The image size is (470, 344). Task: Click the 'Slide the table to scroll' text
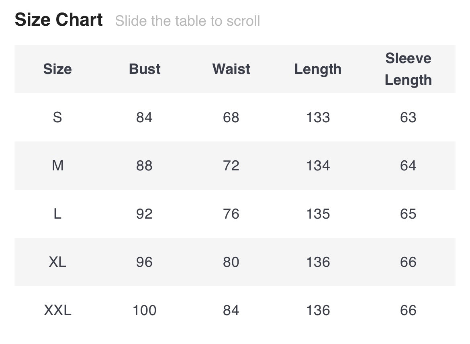[188, 21]
